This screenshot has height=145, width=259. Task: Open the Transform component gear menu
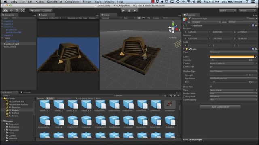pyautogui.click(x=256, y=25)
